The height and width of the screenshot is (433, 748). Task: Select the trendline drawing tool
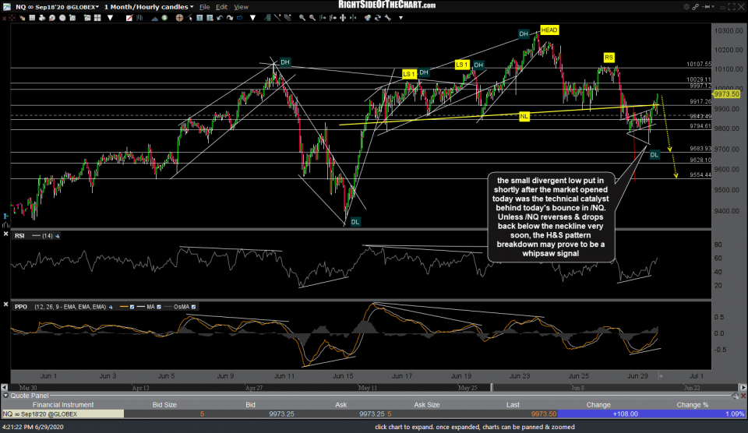[x=277, y=18]
